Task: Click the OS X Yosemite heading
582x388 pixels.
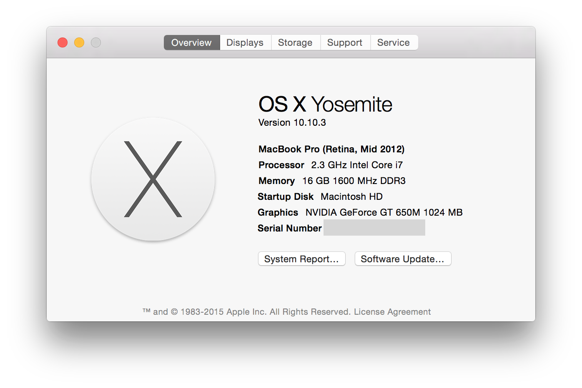Action: coord(325,104)
